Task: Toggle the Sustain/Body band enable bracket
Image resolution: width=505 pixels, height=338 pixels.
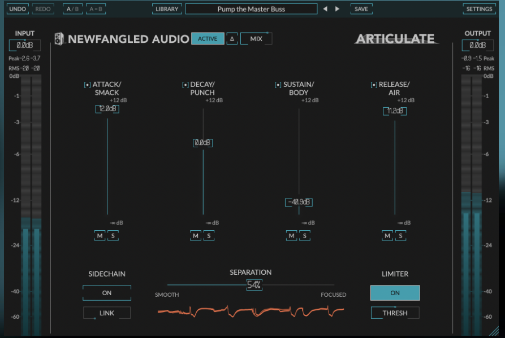Action: pyautogui.click(x=278, y=85)
